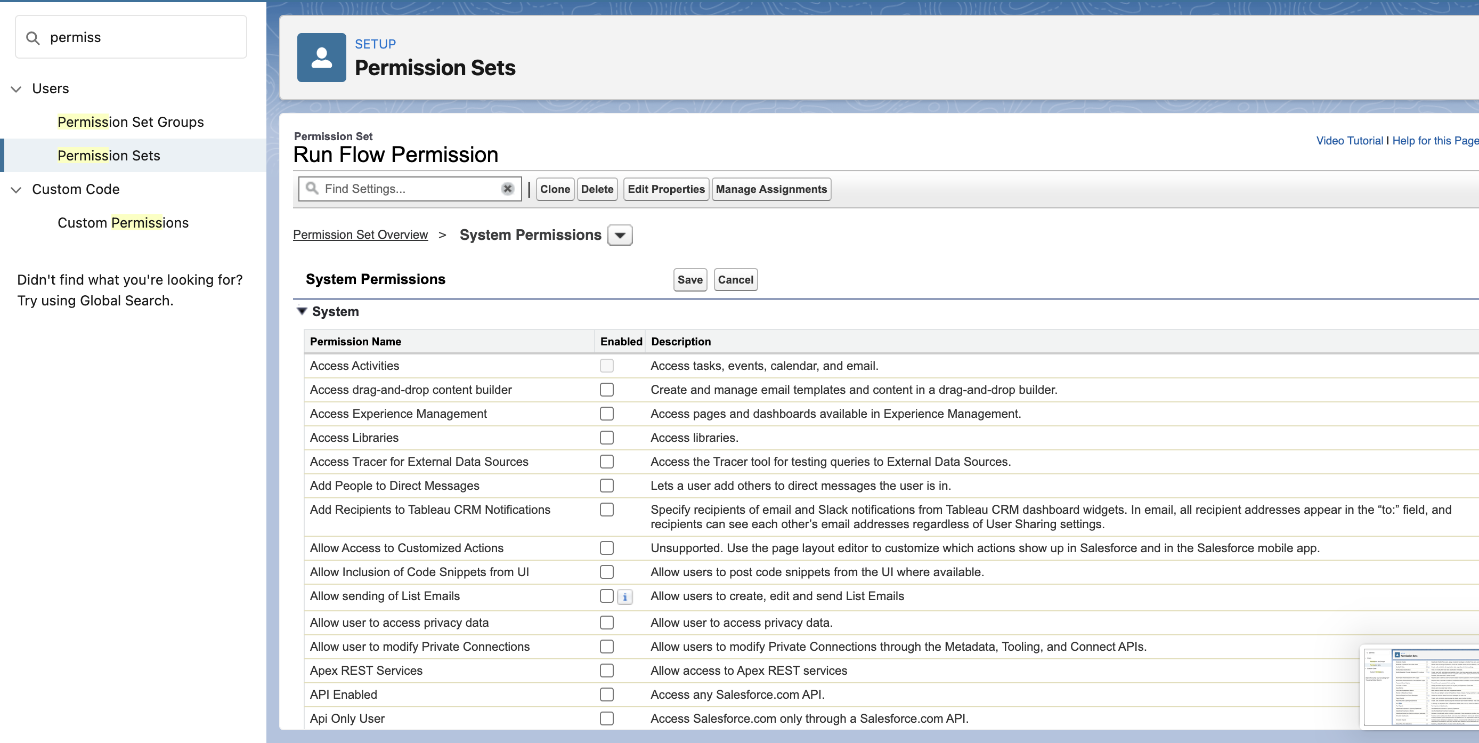Screen dimensions: 1479x743
Task: Open the Video Tutorial link
Action: 1348,141
